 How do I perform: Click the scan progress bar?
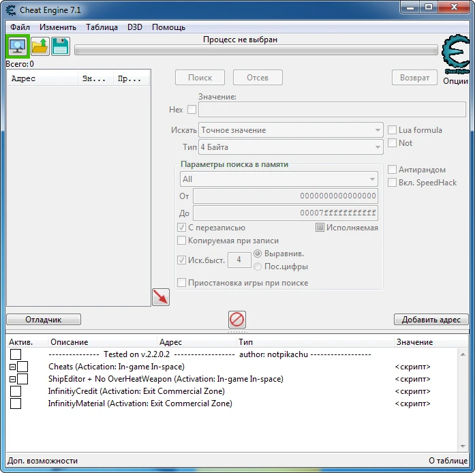[x=256, y=50]
